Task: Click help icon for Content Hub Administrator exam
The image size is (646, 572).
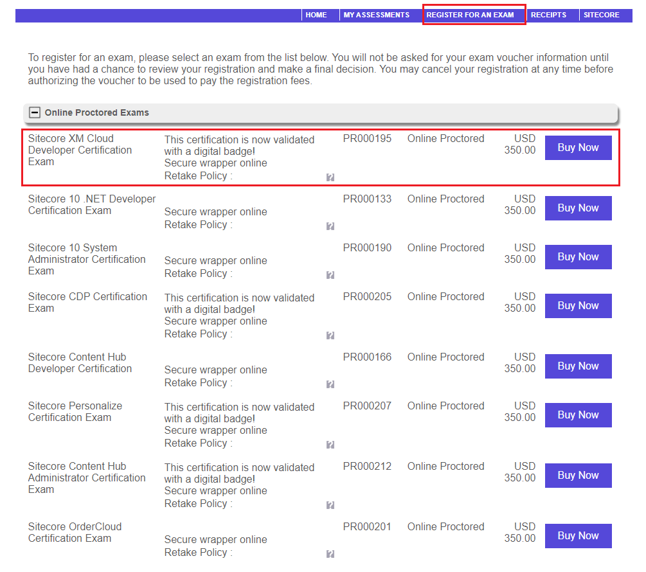Action: tap(330, 505)
